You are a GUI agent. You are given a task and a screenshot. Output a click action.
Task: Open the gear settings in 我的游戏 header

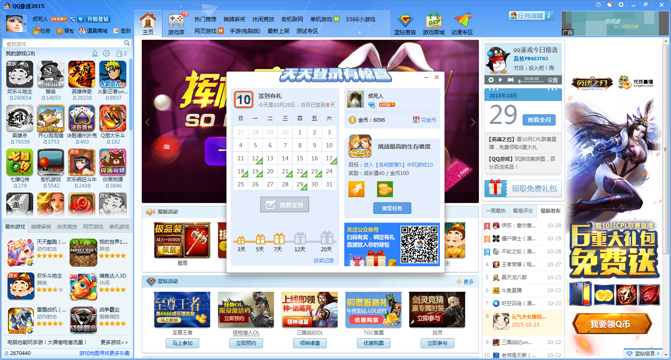pos(107,54)
